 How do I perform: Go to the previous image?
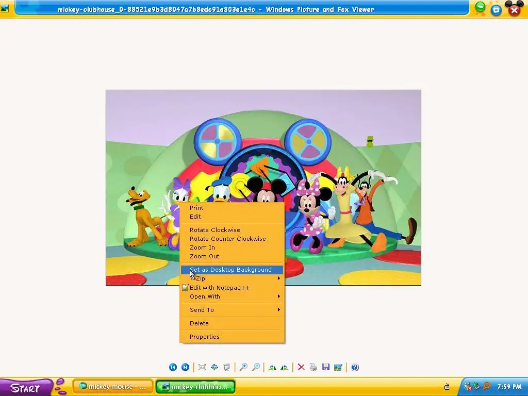point(173,367)
